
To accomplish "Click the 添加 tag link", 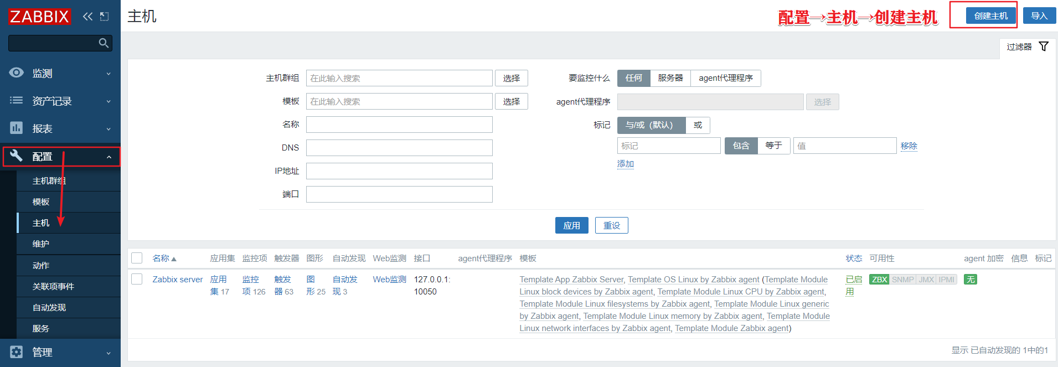I will tap(626, 164).
